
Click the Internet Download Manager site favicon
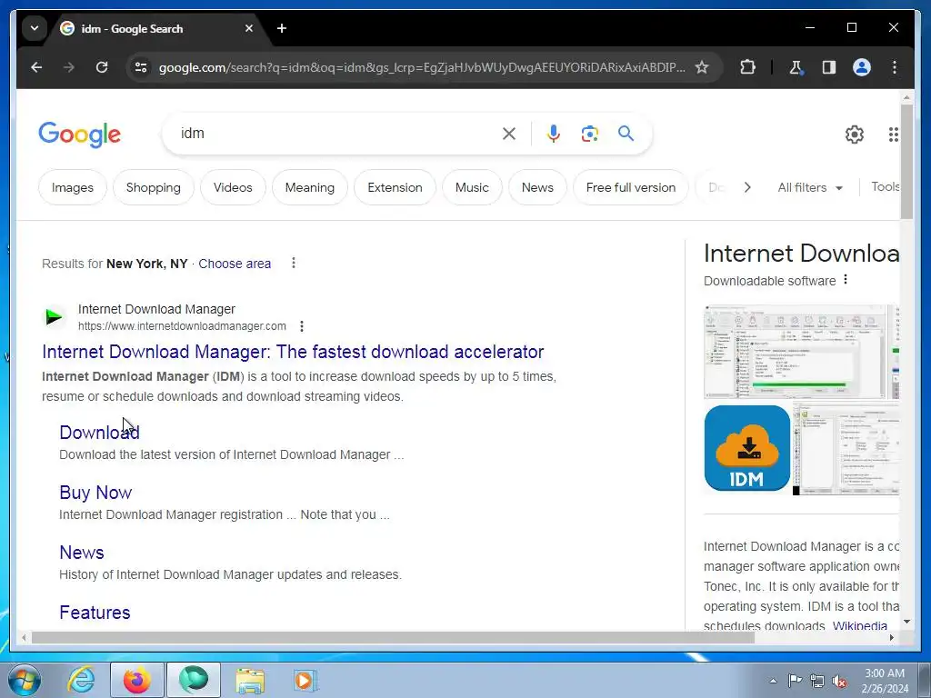click(54, 317)
